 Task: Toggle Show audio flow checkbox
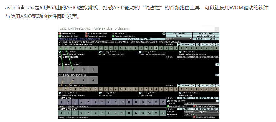click(60, 36)
